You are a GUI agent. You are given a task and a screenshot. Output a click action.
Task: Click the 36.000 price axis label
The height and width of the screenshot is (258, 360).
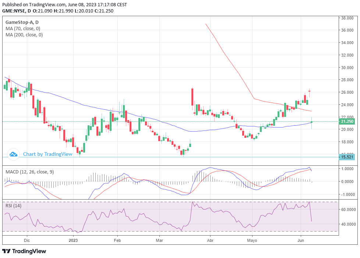coord(347,30)
